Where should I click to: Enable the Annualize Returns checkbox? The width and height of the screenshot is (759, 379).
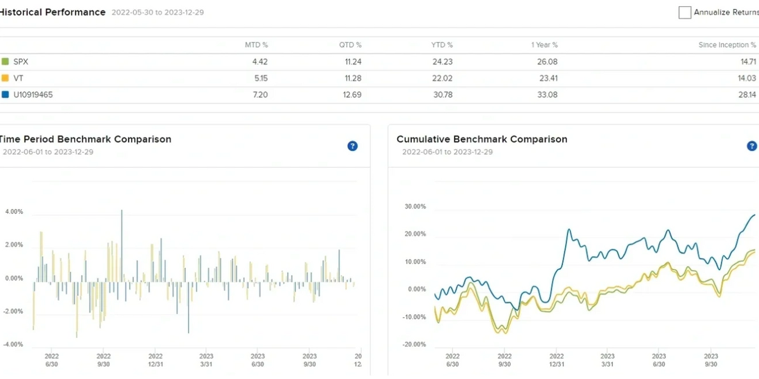click(x=685, y=13)
